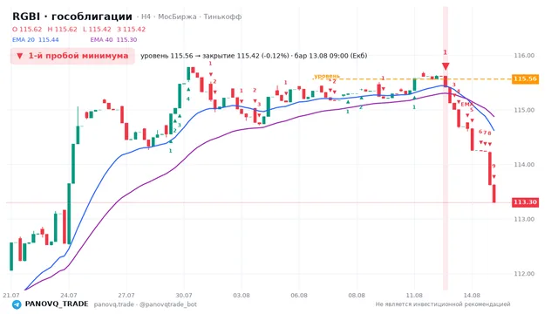Click the 114.00 price axis label

[524, 165]
